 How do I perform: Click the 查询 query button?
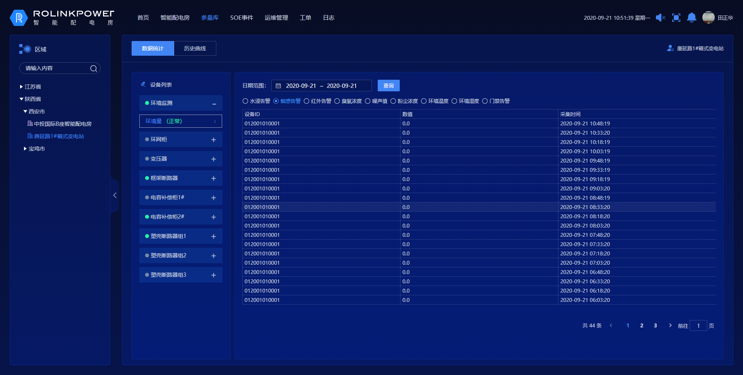pos(389,86)
